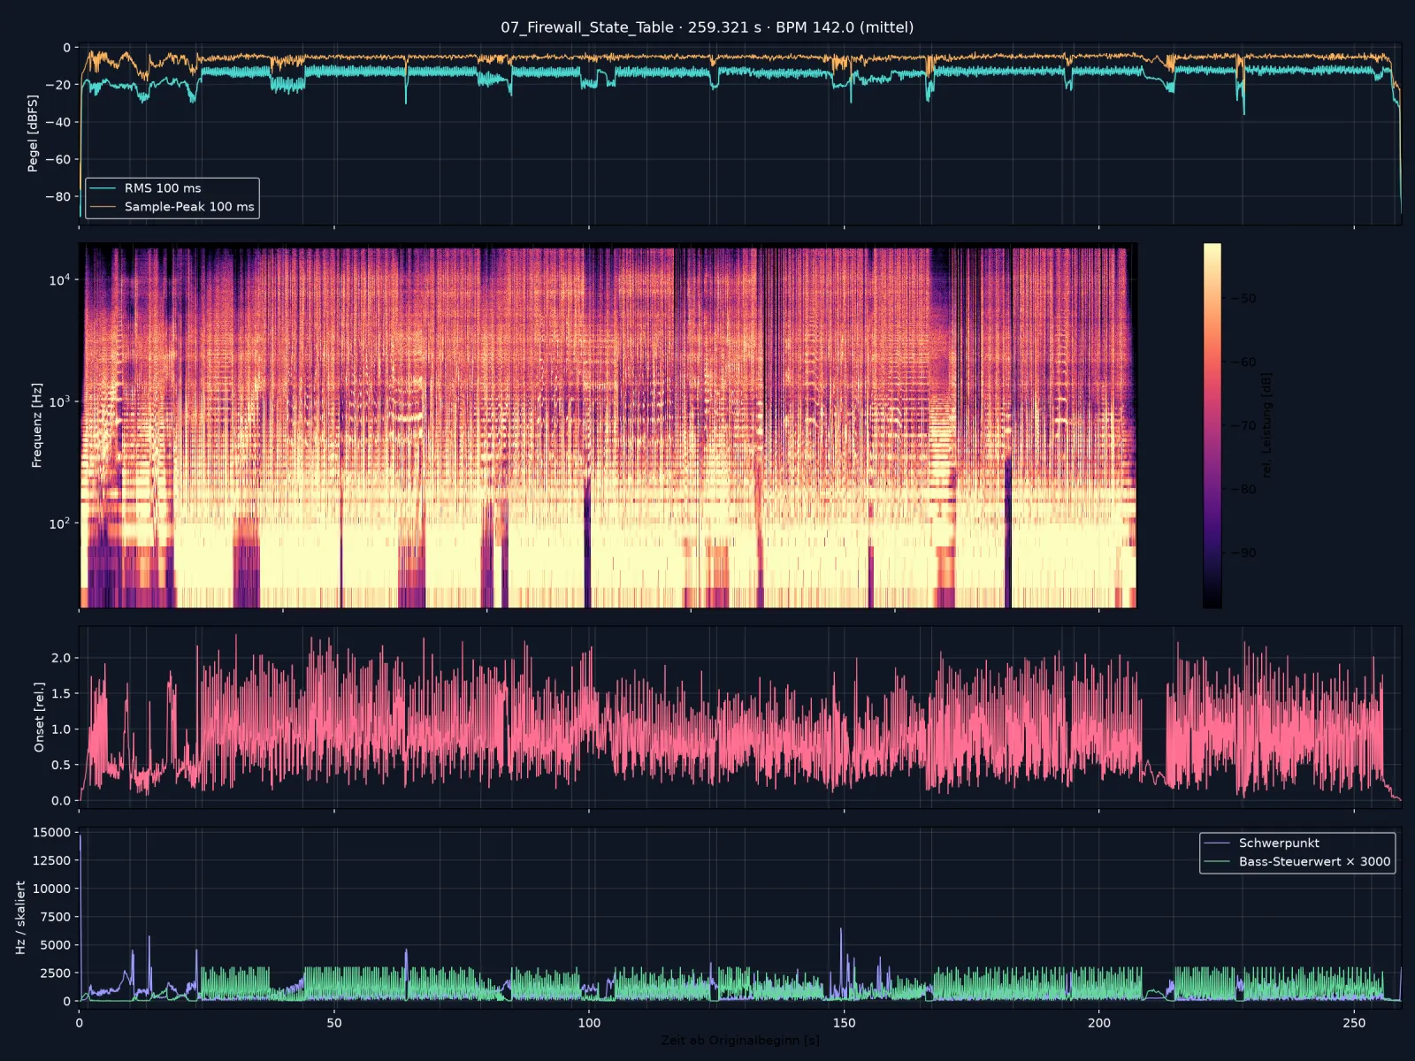Click the 50 tick on the time axis
The image size is (1415, 1061).
[x=334, y=1023]
